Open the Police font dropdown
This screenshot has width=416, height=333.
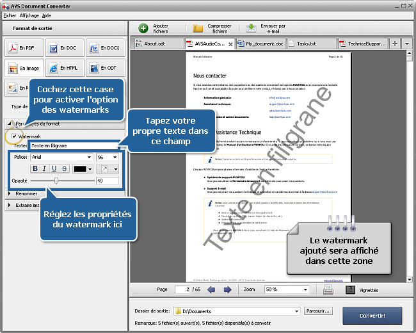pyautogui.click(x=89, y=157)
